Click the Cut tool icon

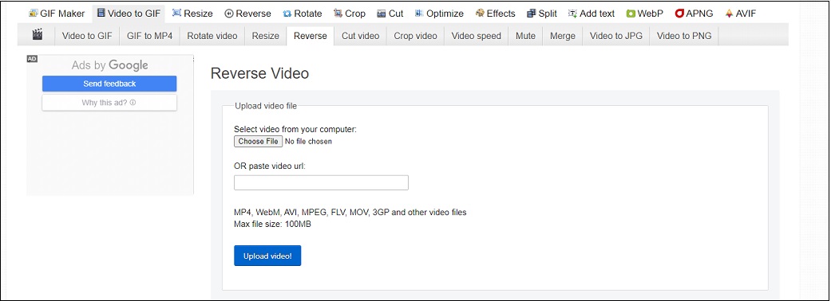point(381,14)
